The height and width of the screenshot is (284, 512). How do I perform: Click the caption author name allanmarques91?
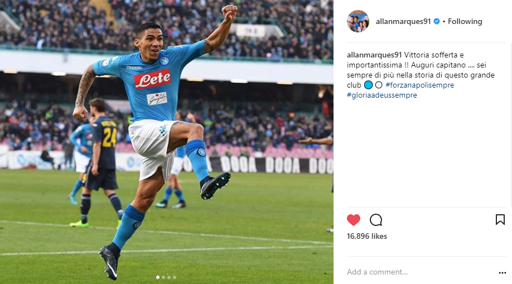374,55
